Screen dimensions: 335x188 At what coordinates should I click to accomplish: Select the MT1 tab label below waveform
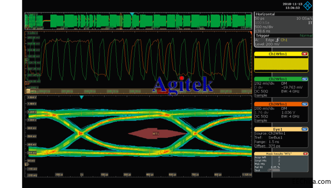33,91
